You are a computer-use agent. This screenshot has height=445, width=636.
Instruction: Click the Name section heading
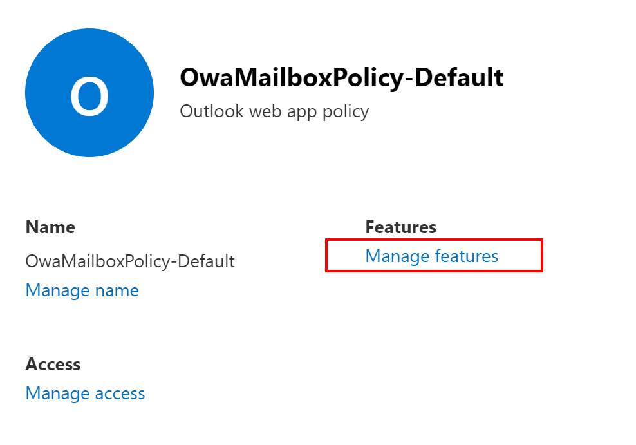click(50, 227)
